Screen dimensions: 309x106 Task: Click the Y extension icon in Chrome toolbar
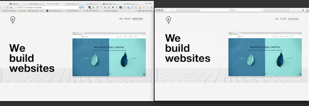(105, 7)
